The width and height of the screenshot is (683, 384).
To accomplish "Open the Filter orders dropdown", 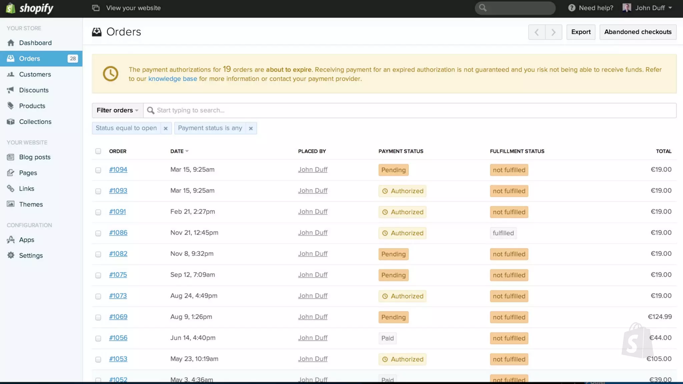I will pos(117,110).
